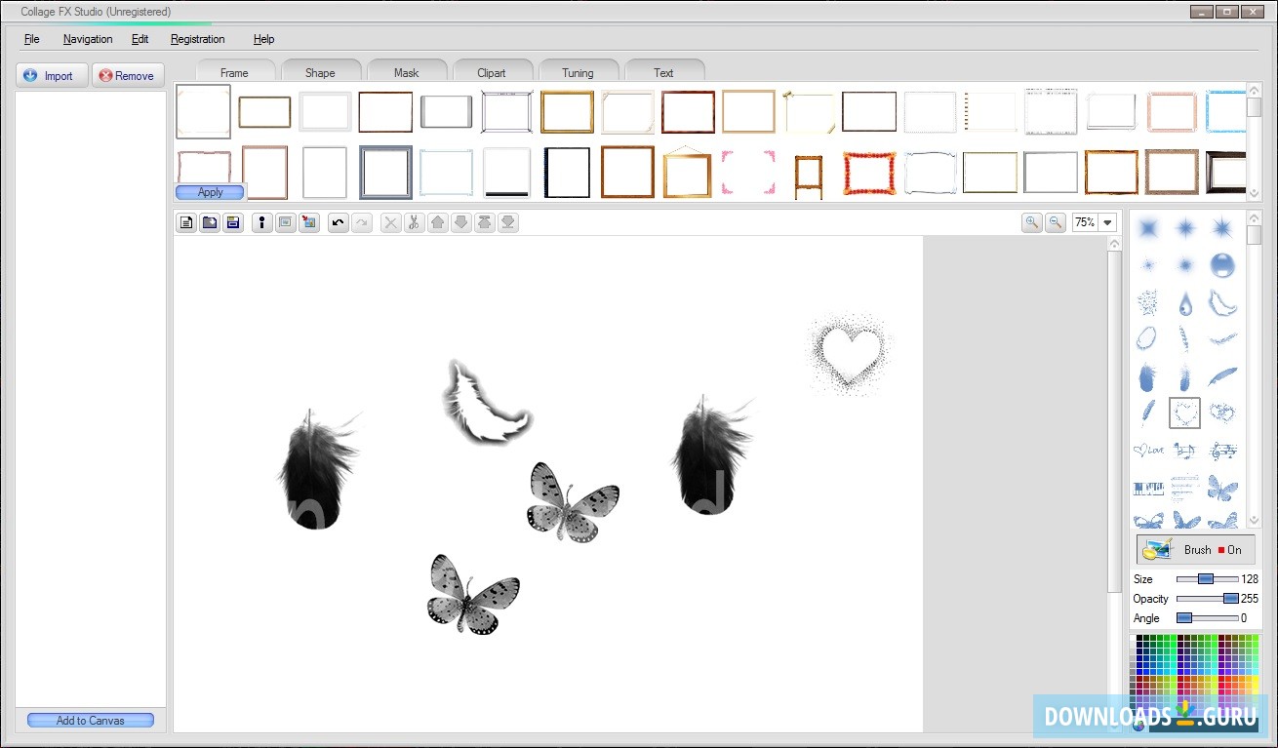The height and width of the screenshot is (748, 1278).
Task: Select the heart-shaped brush in the brush panel
Action: (x=1184, y=413)
